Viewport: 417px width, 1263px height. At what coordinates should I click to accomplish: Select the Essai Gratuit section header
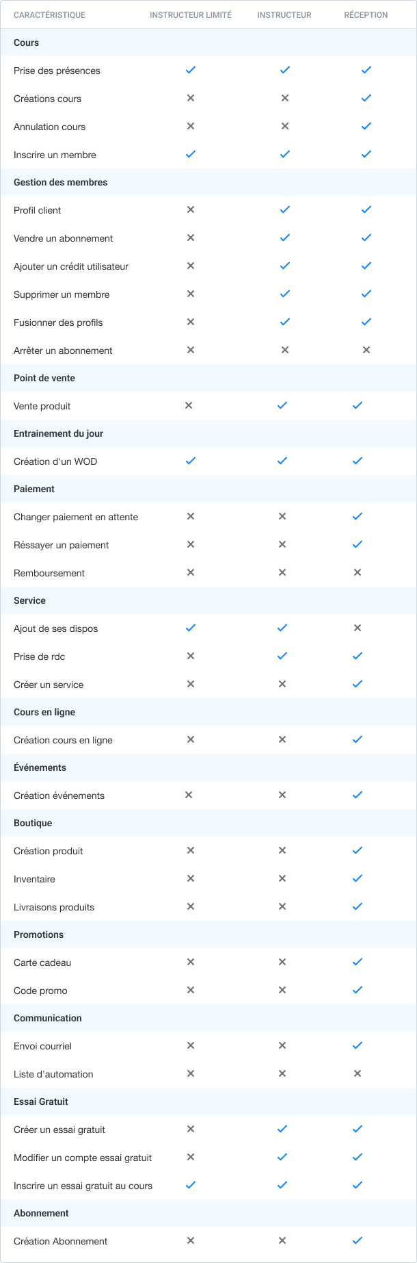[41, 1101]
